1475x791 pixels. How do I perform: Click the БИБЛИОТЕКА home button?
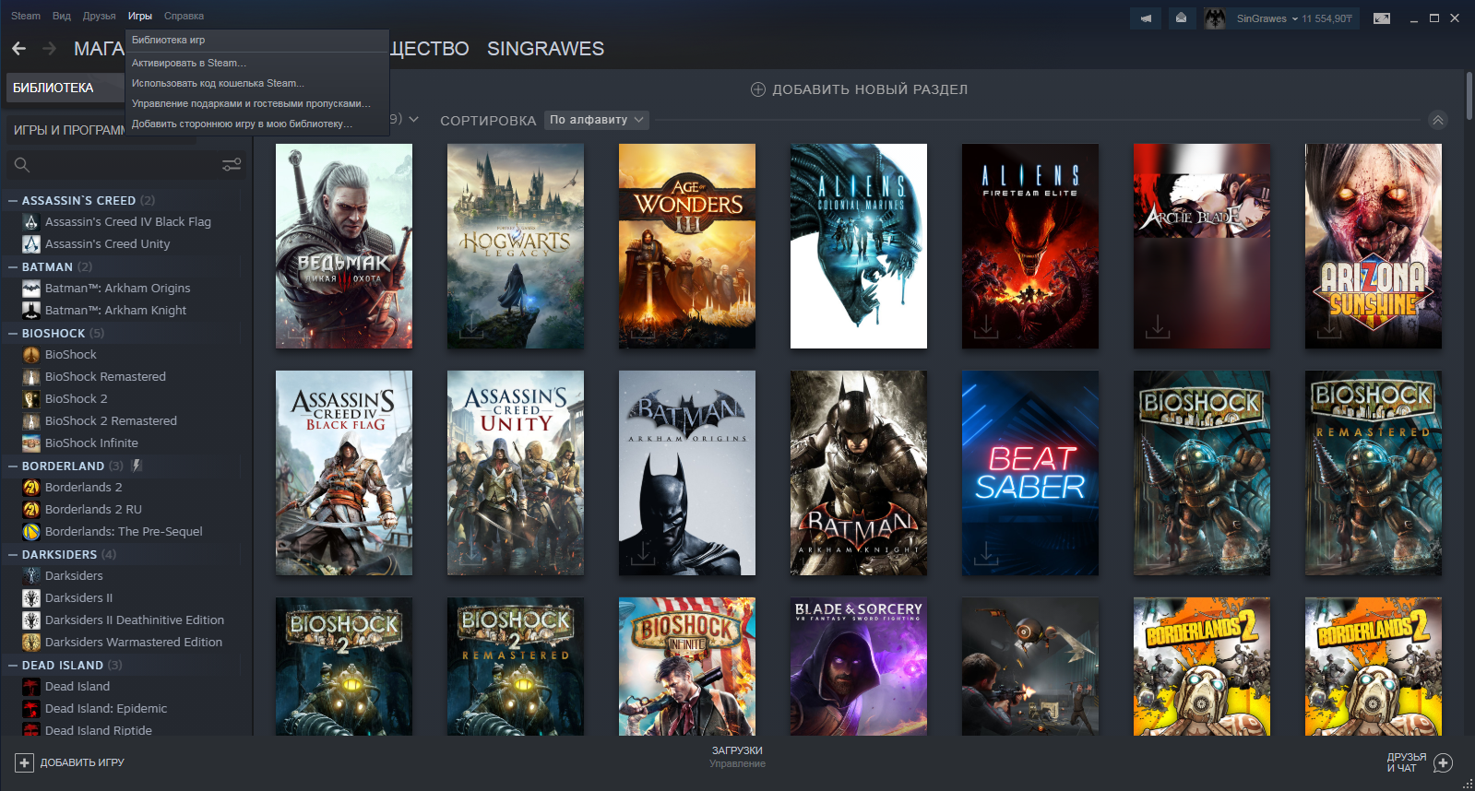(65, 88)
